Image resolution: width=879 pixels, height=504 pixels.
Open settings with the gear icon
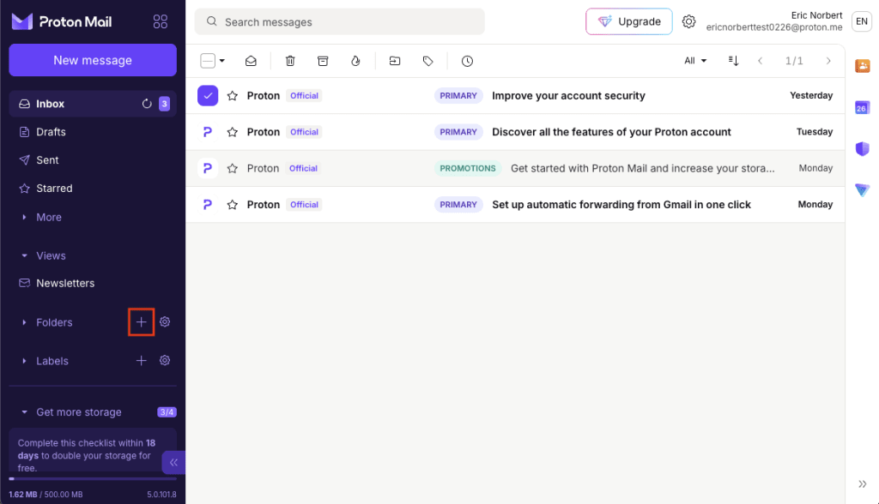689,21
